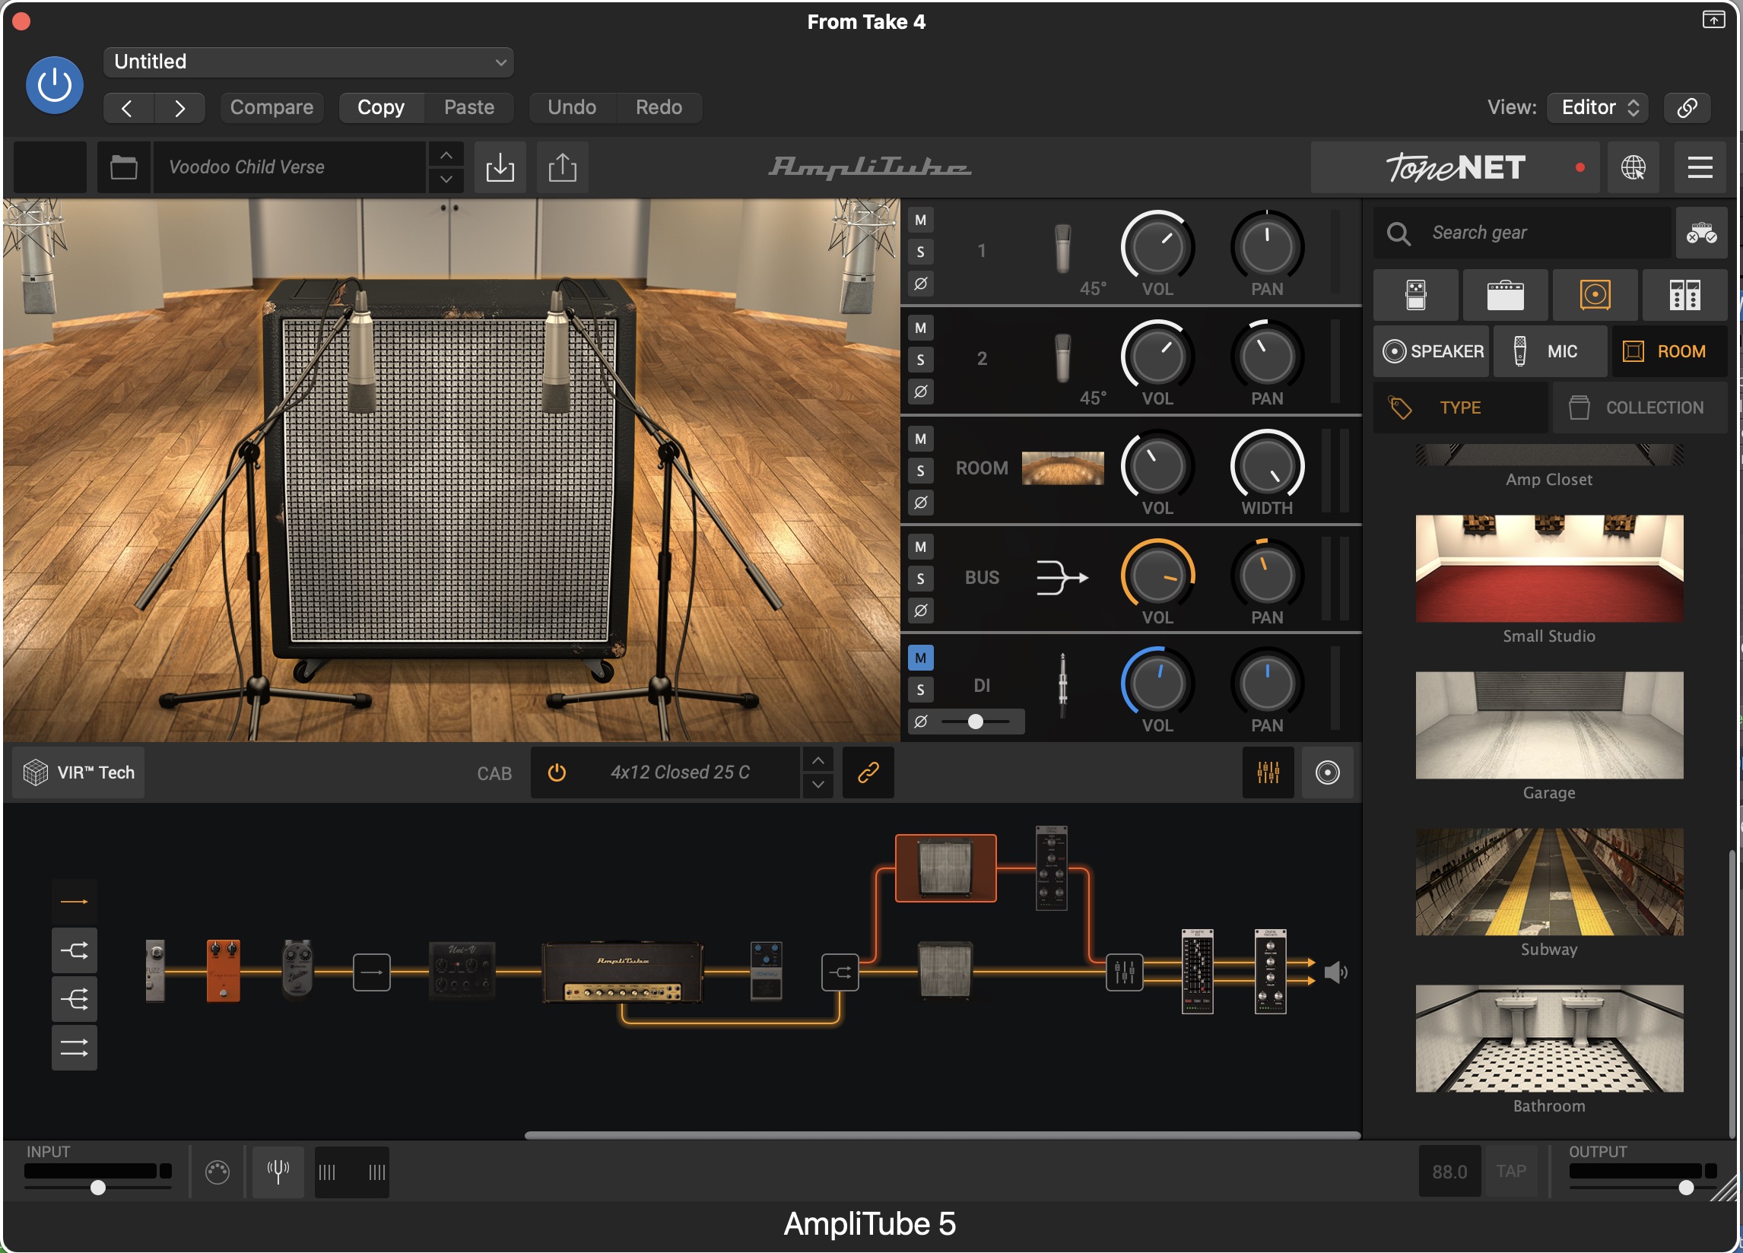
Task: Select the COLLECTION filter tab
Action: click(1640, 408)
